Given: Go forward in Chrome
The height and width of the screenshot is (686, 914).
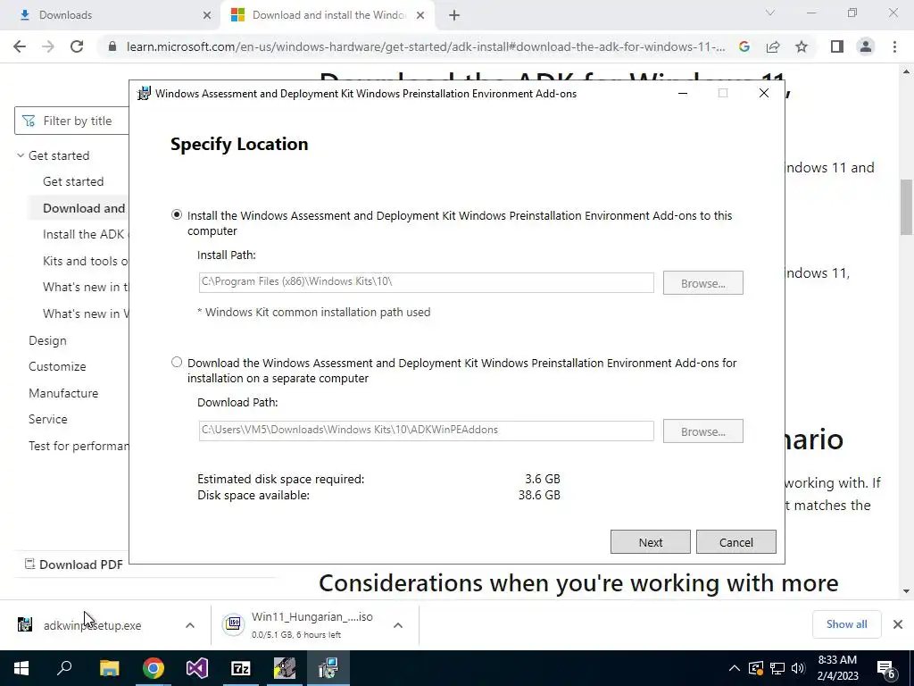Looking at the screenshot, I should pyautogui.click(x=48, y=46).
